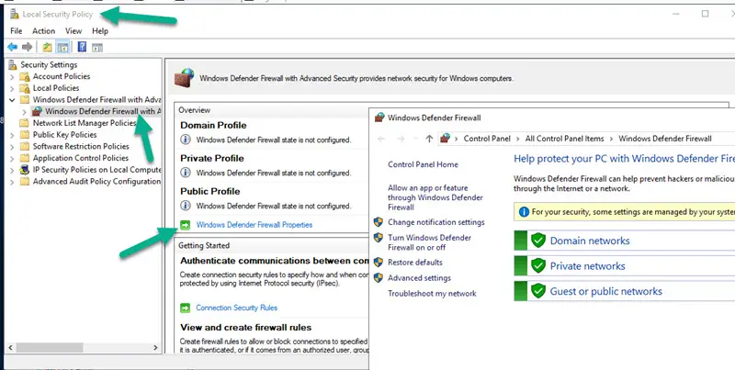Collapse the Windows Defender Firewall with Advanced Security folder
The width and height of the screenshot is (735, 370).
[12, 100]
